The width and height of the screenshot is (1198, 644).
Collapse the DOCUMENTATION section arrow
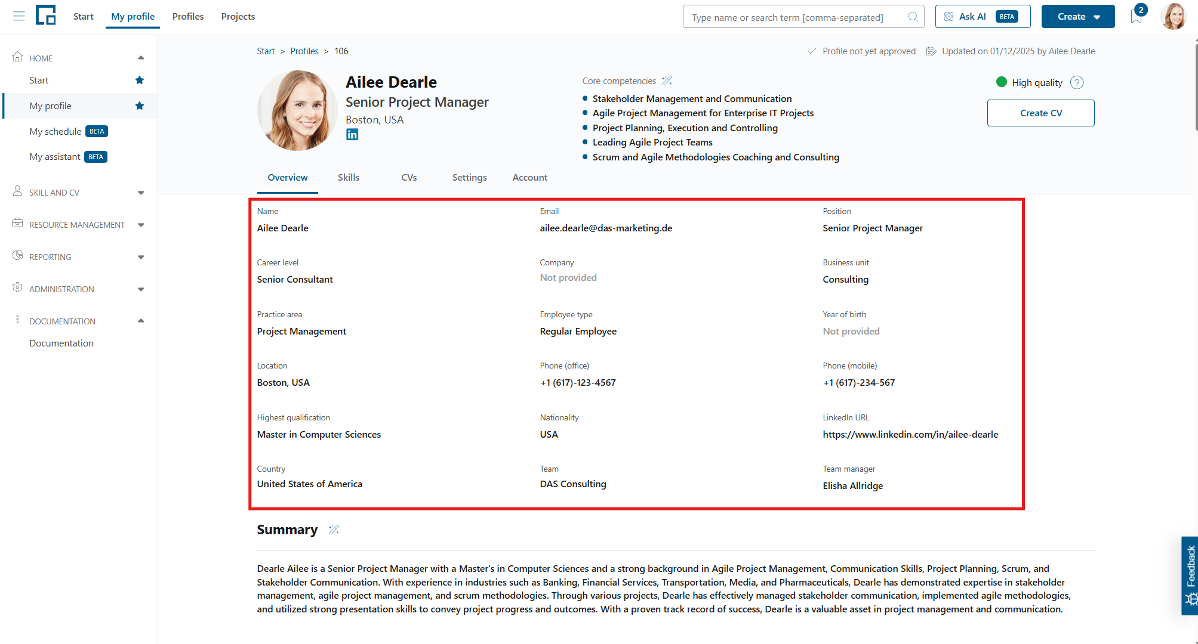pyautogui.click(x=141, y=321)
